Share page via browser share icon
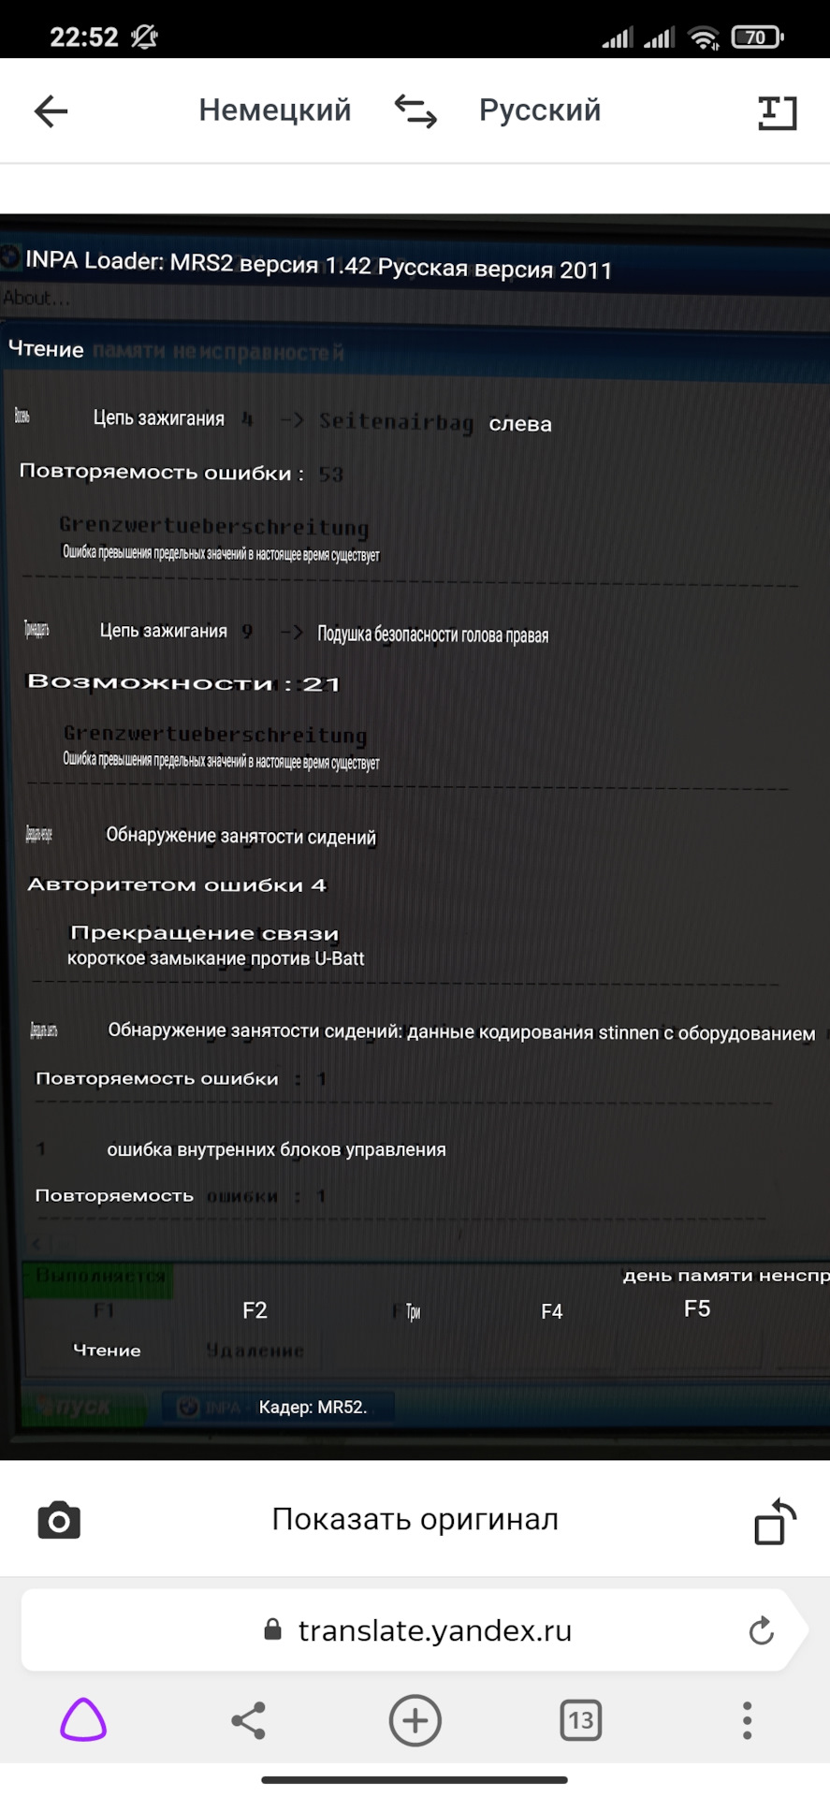Viewport: 830px width, 1797px height. (x=249, y=1720)
